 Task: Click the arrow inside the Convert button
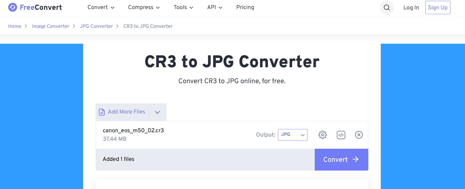click(355, 159)
